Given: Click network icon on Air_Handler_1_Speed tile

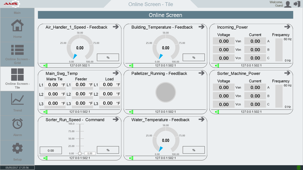Looking at the screenshot, I should click(45, 66).
